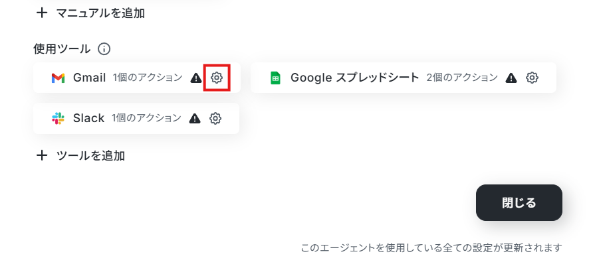Click the Gmail envelope logo
This screenshot has width=589, height=274.
[59, 78]
